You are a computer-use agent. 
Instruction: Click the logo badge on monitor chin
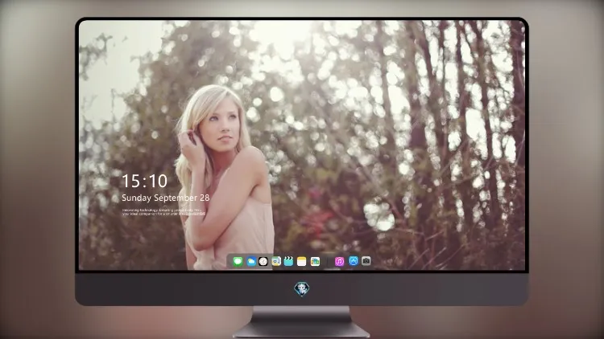(302, 289)
